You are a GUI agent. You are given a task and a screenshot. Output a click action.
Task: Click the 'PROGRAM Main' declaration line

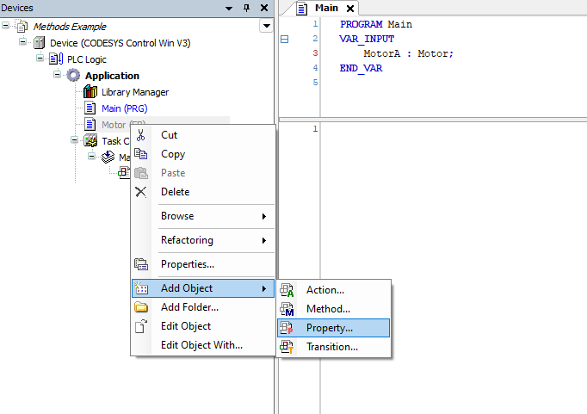[x=376, y=24]
